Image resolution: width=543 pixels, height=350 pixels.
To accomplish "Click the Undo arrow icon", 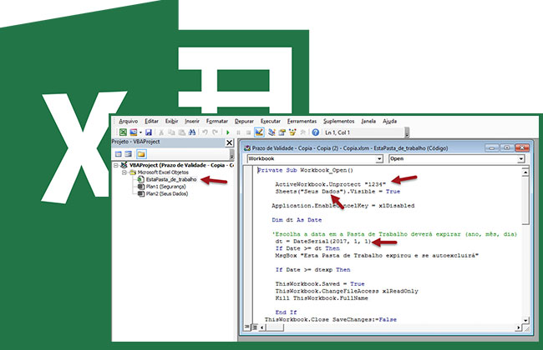I will (x=205, y=132).
